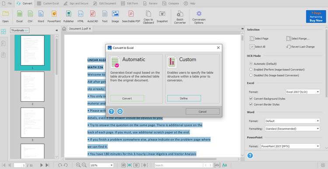Click the Search input field

[178, 165]
